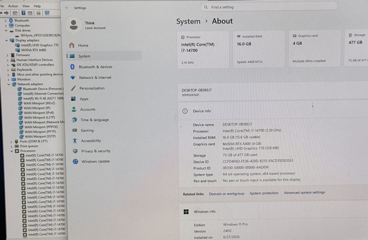Click the Find a setting search box
The image size is (368, 240).
click(269, 7)
